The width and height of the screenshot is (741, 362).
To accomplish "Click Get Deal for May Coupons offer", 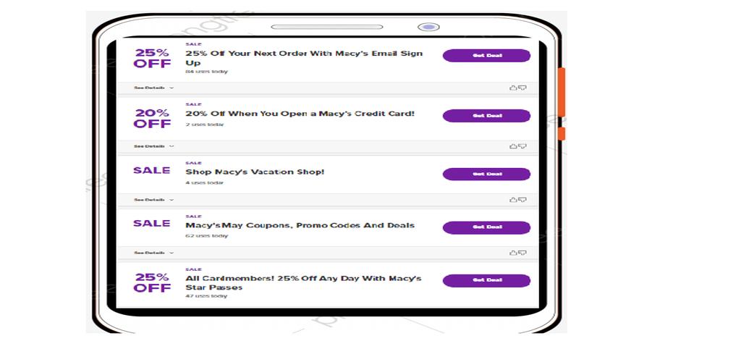I will [486, 227].
